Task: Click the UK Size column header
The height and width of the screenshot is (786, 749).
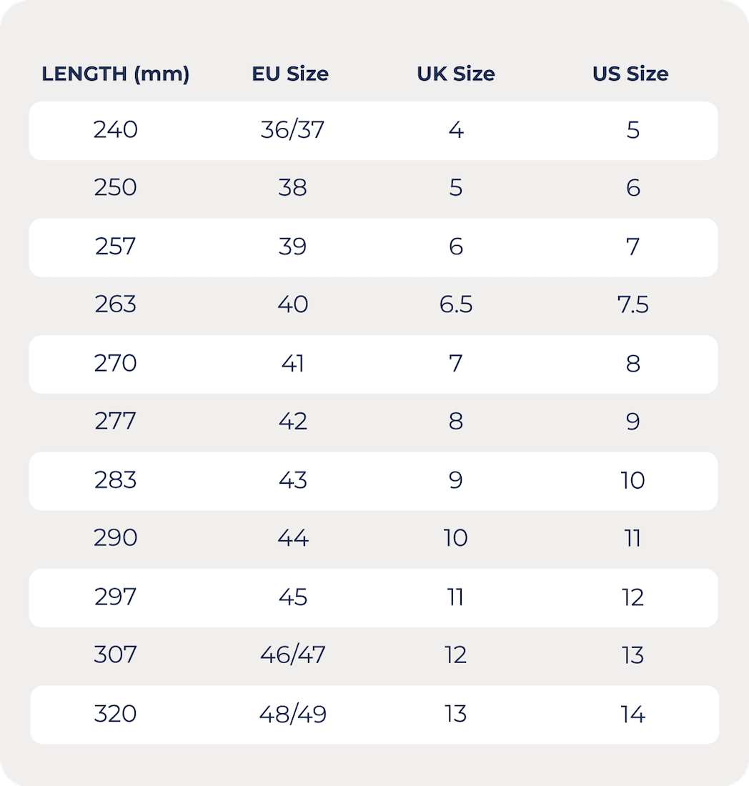Action: [456, 74]
